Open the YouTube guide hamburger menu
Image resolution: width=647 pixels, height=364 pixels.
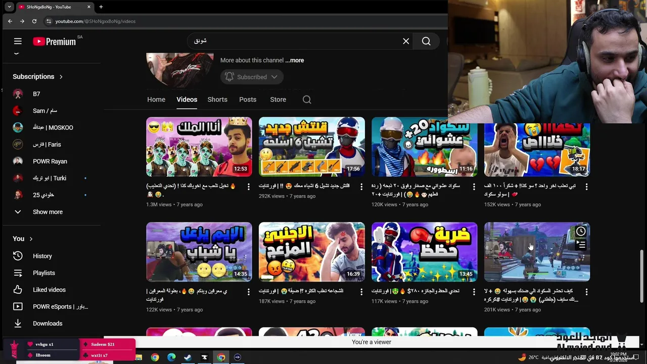[x=18, y=41]
